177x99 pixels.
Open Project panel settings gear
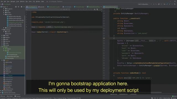(22, 7)
